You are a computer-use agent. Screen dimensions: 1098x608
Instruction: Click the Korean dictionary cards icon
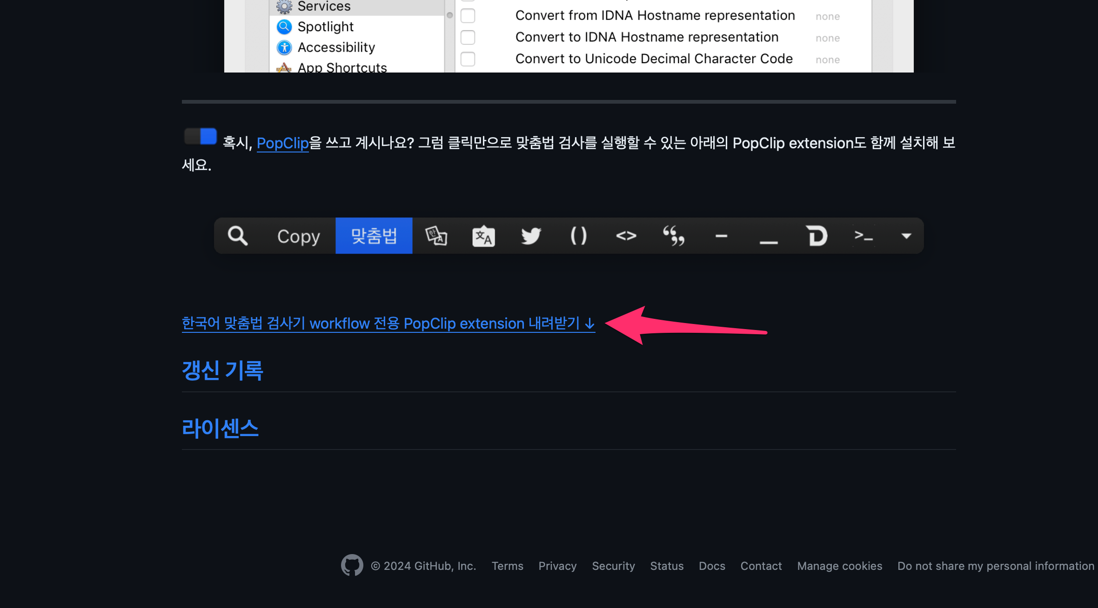[x=436, y=236]
